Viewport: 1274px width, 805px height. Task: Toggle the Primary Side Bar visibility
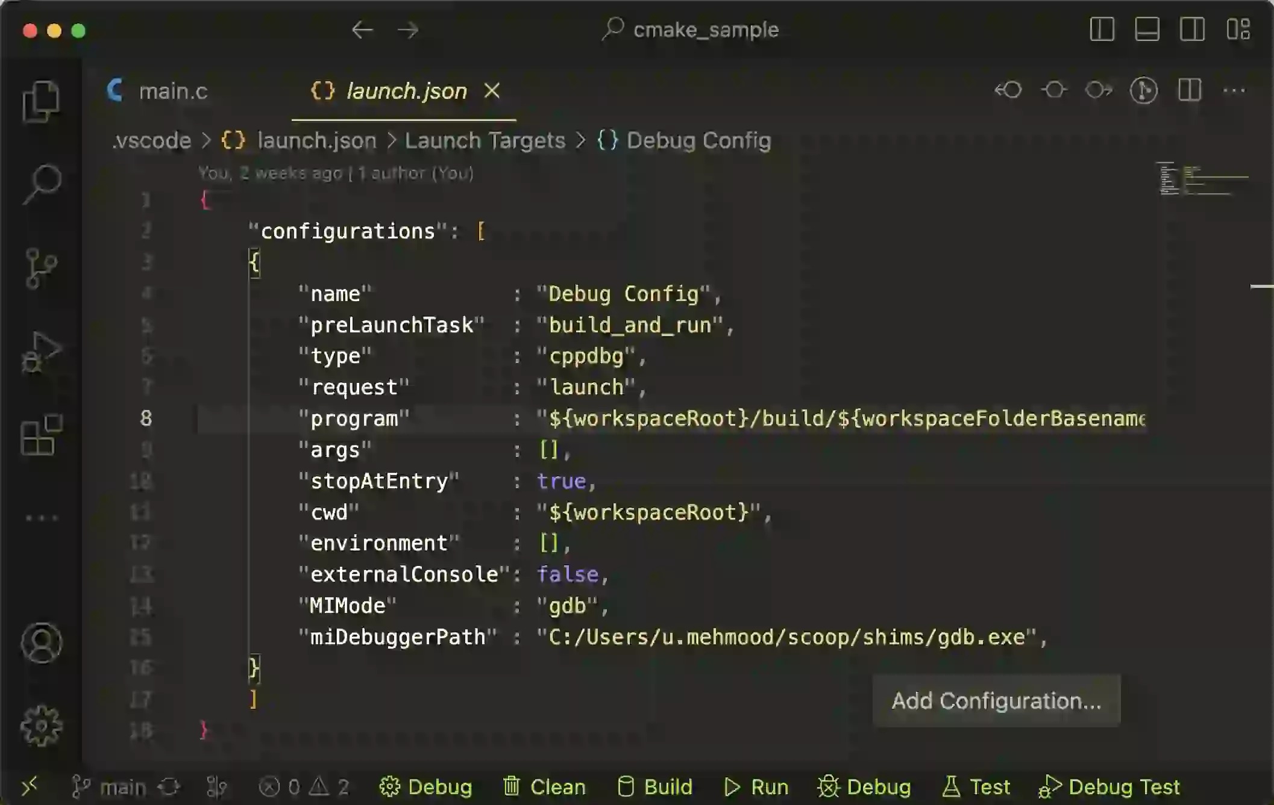(1103, 30)
